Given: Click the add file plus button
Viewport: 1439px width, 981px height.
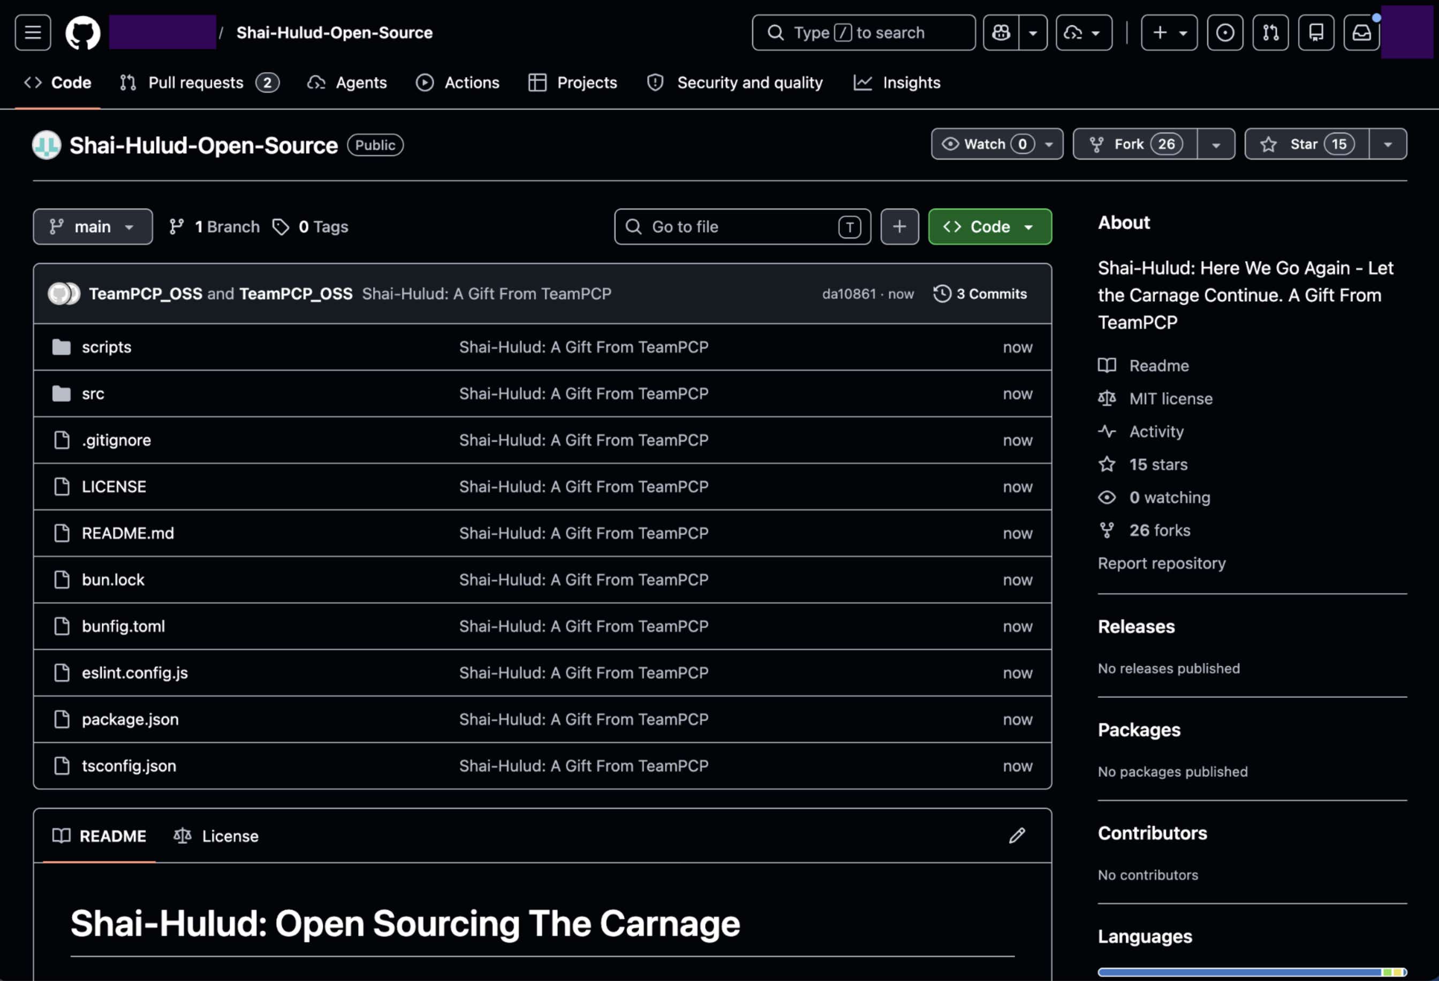Looking at the screenshot, I should (899, 226).
